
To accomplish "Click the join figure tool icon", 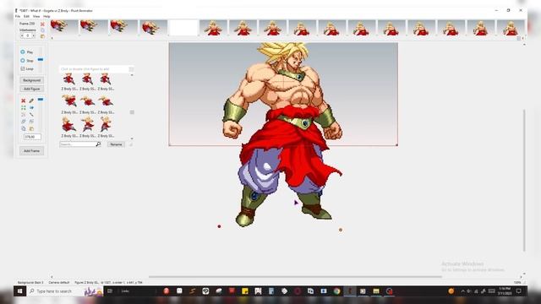I will pos(31,115).
